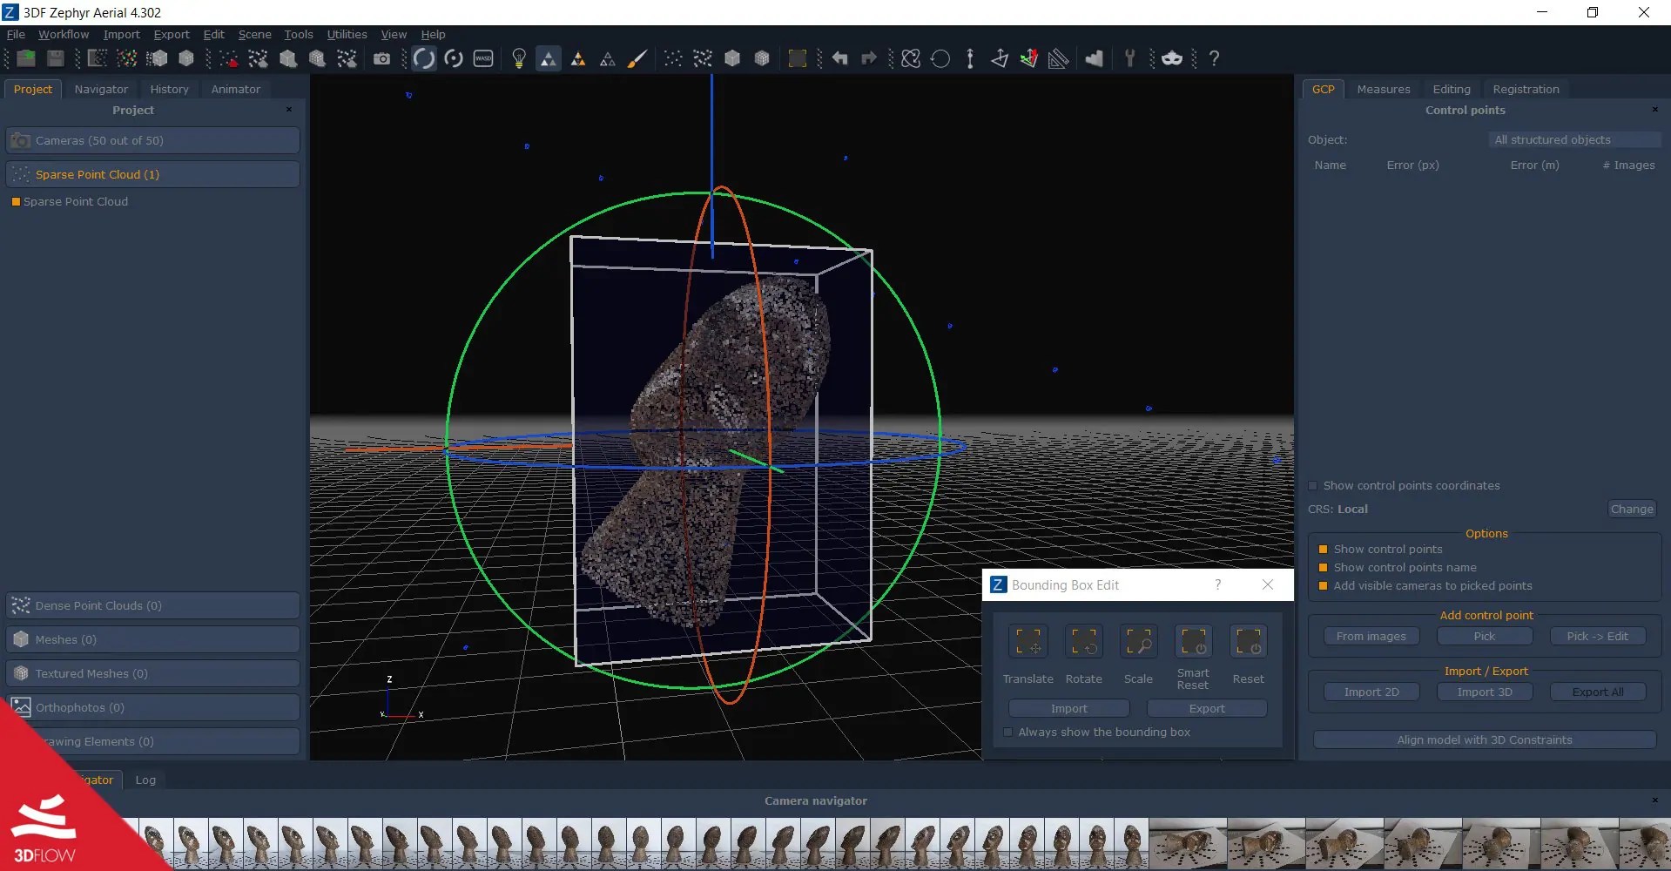The height and width of the screenshot is (871, 1671).
Task: Expand the Dense Point Clouds section
Action: click(x=152, y=605)
